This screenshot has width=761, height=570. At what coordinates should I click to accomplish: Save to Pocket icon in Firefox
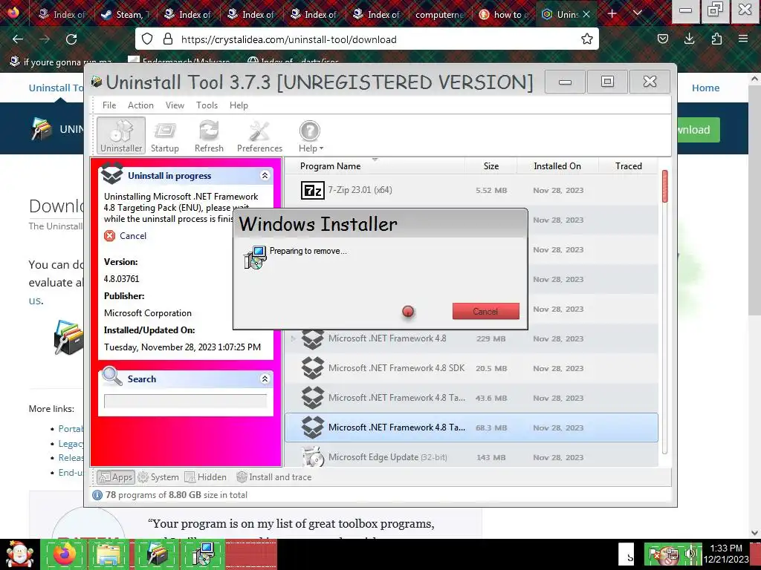pos(662,39)
